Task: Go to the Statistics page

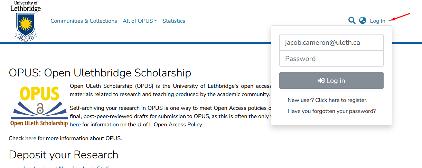Action: point(174,21)
